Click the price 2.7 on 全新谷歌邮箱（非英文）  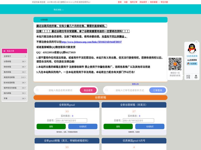click(134, 111)
